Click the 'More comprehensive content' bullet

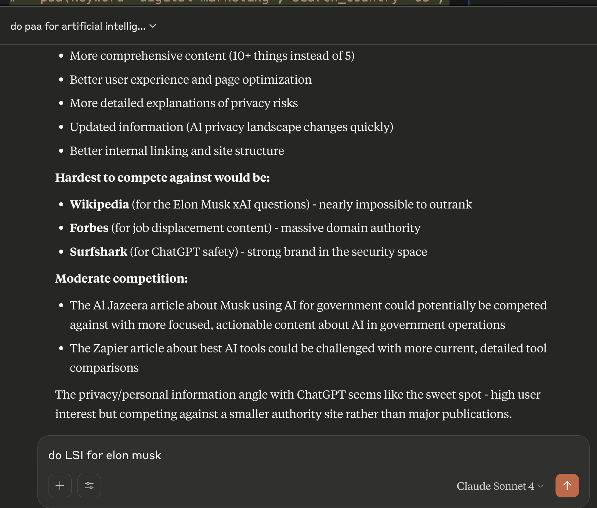pos(212,55)
